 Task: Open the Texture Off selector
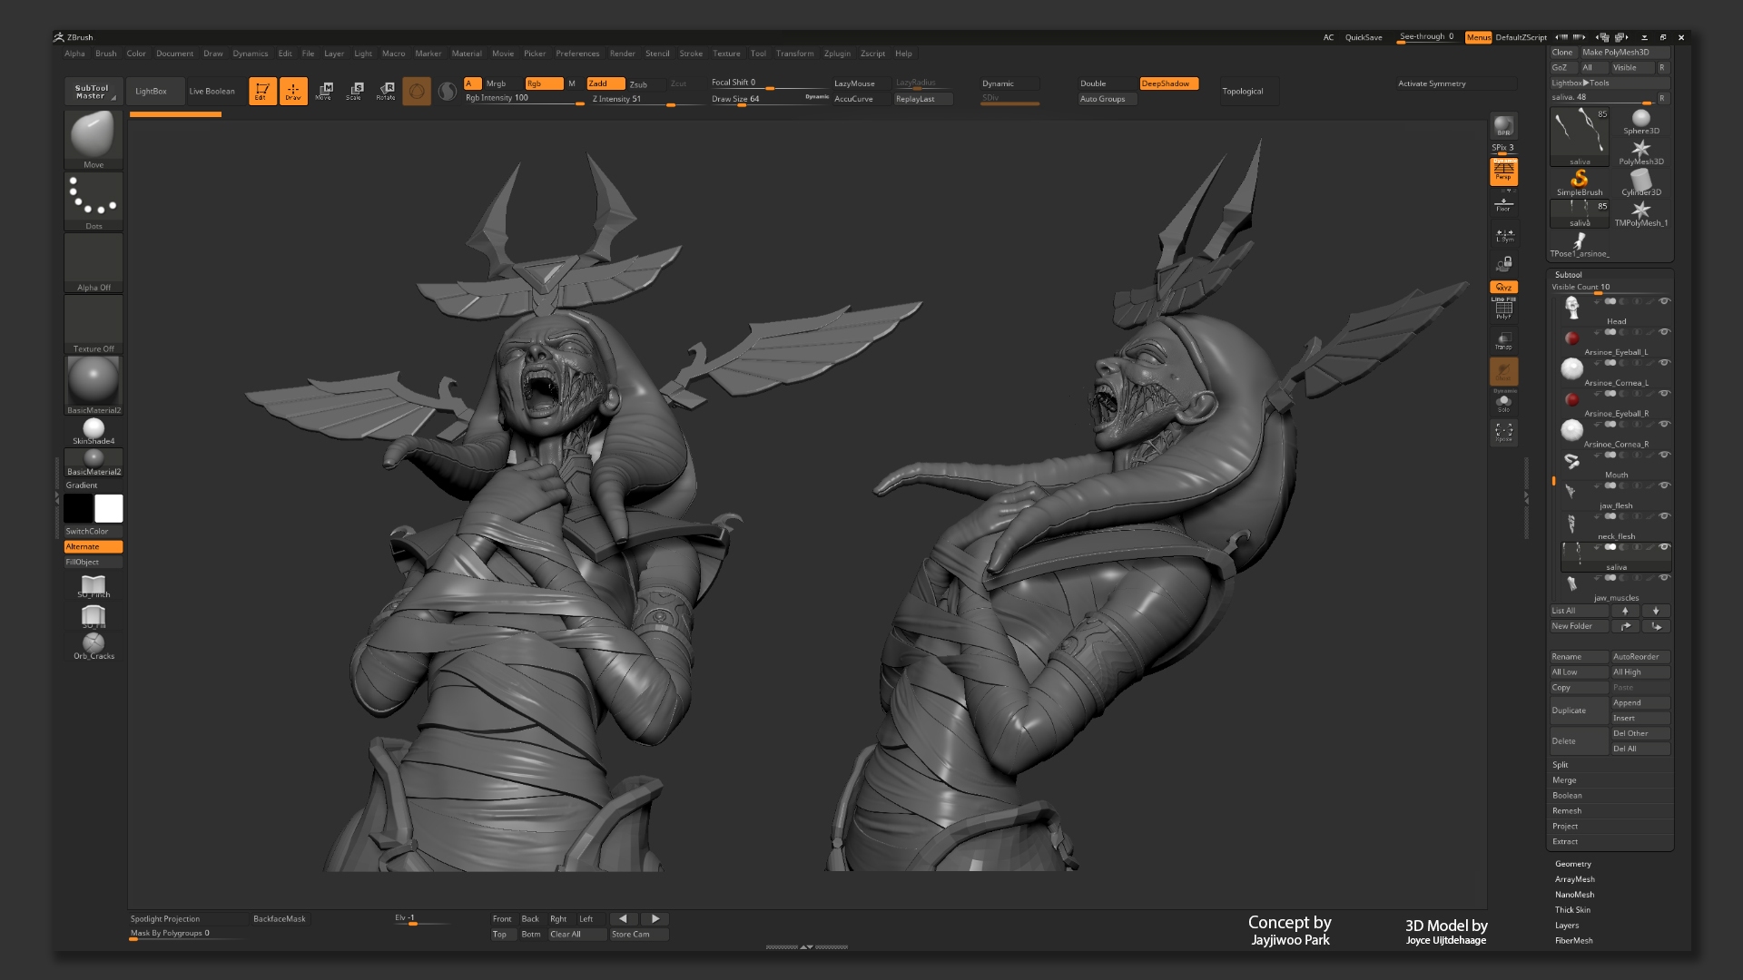point(94,324)
